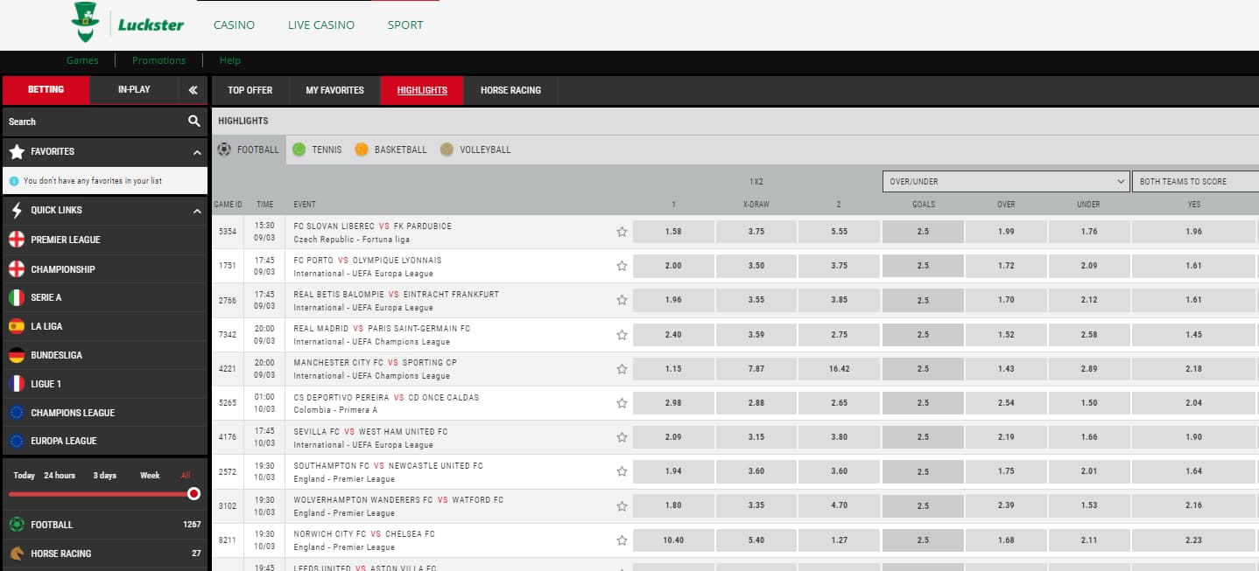The image size is (1259, 571).
Task: Click the time range slider handle
Action: (x=193, y=494)
